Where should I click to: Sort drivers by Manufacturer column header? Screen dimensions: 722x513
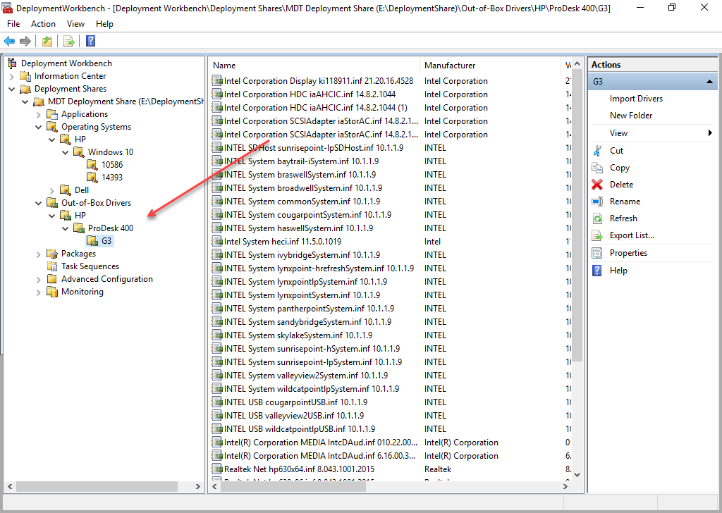coord(450,66)
